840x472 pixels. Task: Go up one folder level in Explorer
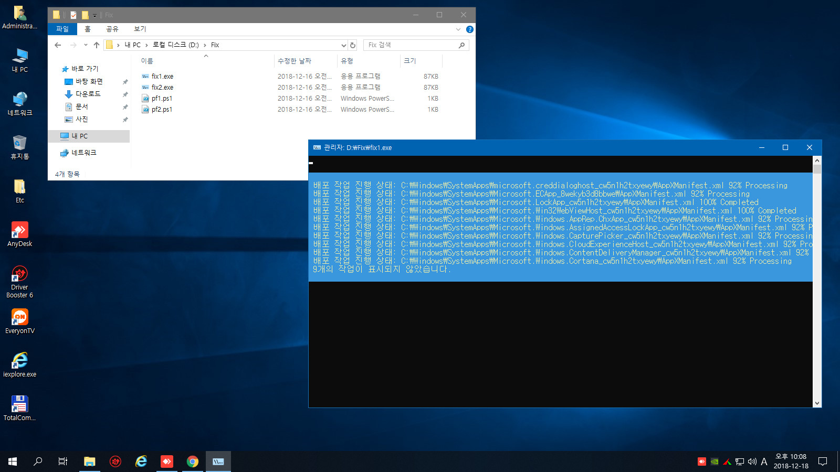click(97, 45)
